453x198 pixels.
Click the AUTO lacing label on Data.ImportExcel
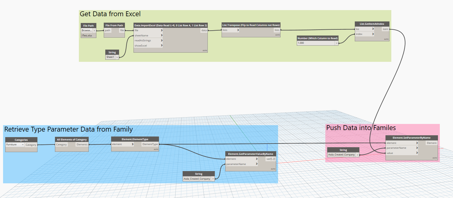(x=205, y=50)
